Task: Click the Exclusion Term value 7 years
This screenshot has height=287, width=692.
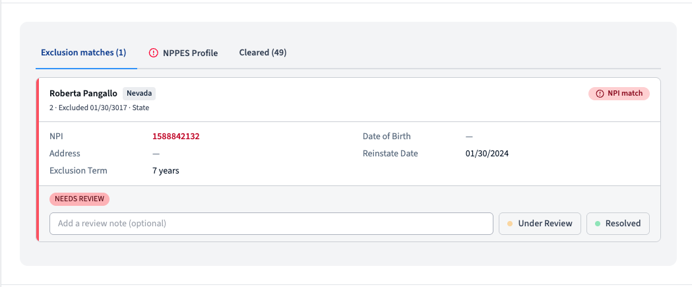Action: [x=166, y=170]
